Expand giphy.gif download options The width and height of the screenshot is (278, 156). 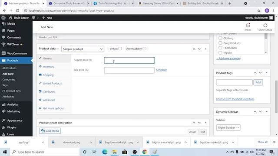pos(43,142)
